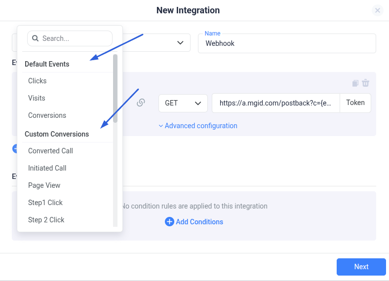Viewport: 389px width, 281px height.
Task: Expand Advanced configuration
Action: click(x=198, y=126)
